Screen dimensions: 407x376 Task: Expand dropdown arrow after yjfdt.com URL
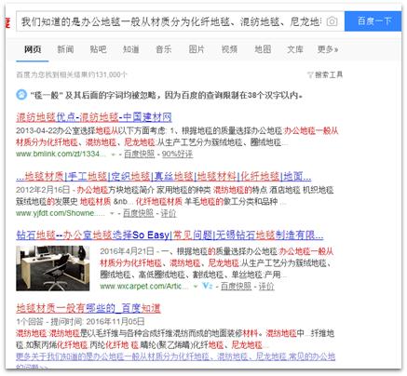coord(113,213)
